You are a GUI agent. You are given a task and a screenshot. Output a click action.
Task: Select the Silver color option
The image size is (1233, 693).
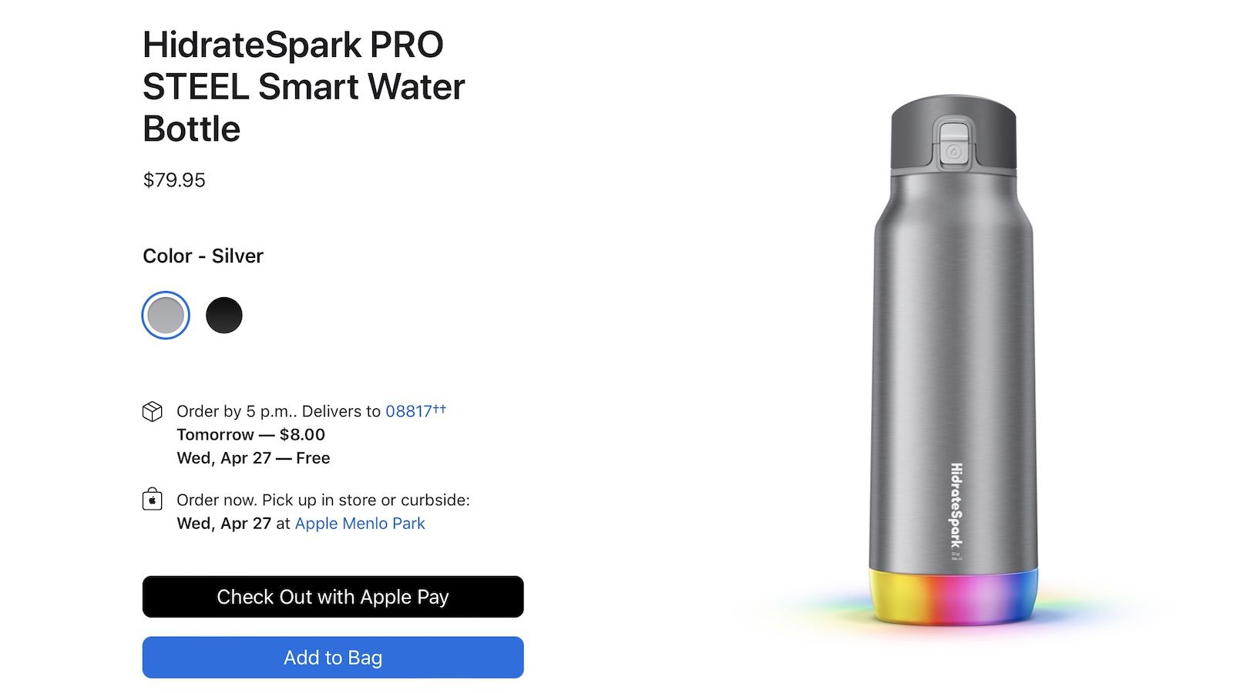point(164,314)
